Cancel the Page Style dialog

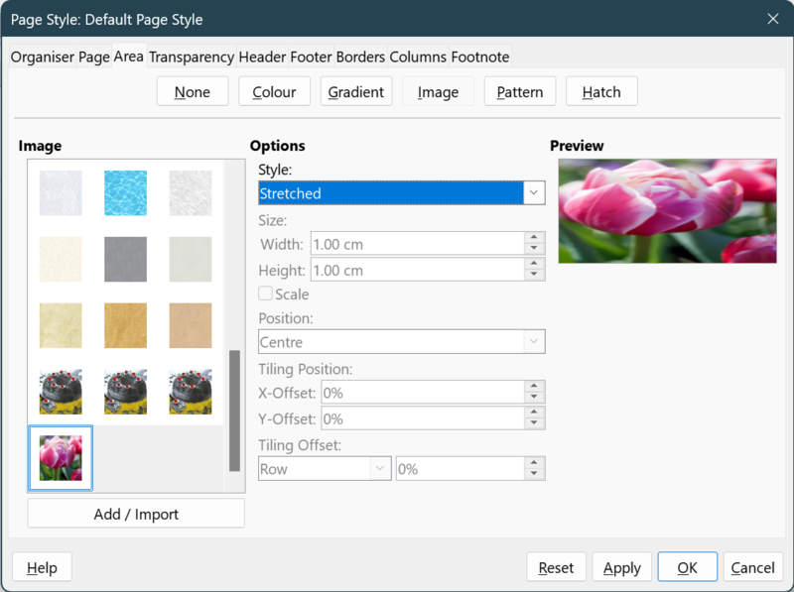(x=753, y=567)
